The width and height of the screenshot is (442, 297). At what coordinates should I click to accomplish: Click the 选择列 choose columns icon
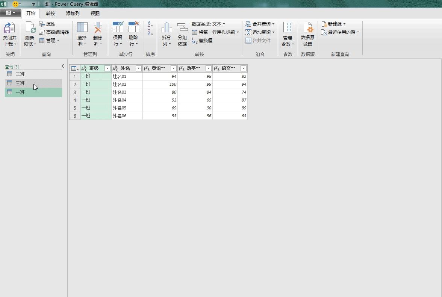pyautogui.click(x=82, y=28)
